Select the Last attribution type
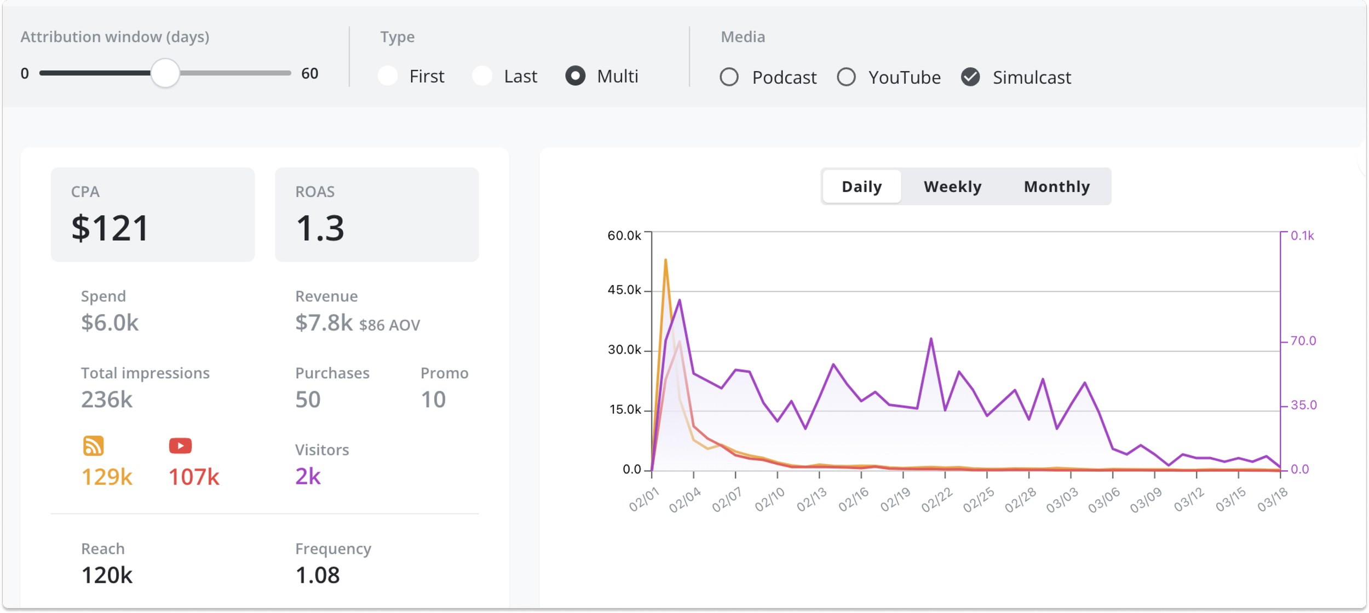Image resolution: width=1369 pixels, height=613 pixels. tap(482, 77)
